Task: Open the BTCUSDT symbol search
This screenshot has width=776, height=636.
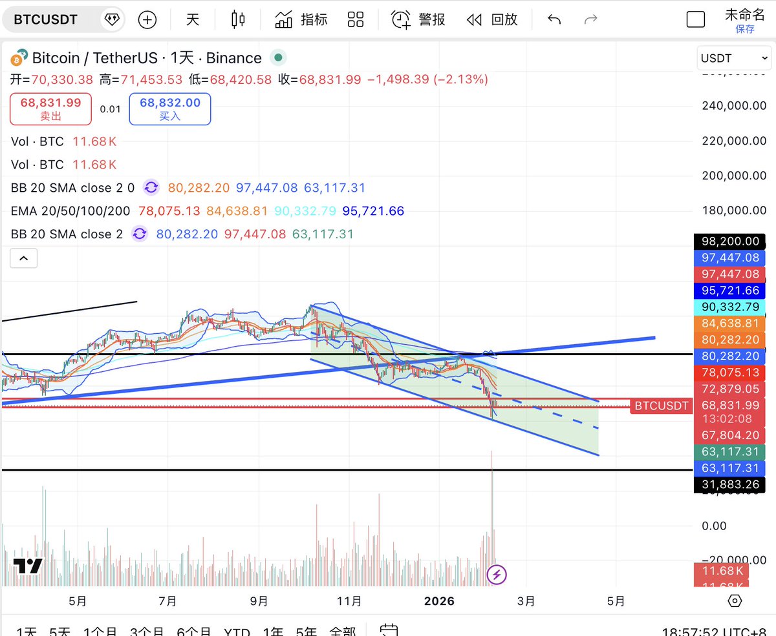Action: pyautogui.click(x=45, y=20)
